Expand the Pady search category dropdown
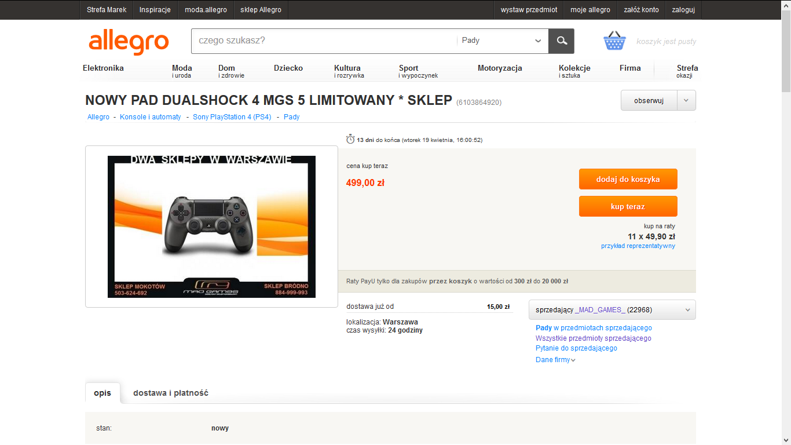The width and height of the screenshot is (791, 445). (502, 41)
